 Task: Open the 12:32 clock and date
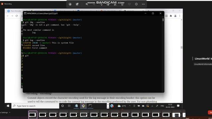(x=170, y=106)
